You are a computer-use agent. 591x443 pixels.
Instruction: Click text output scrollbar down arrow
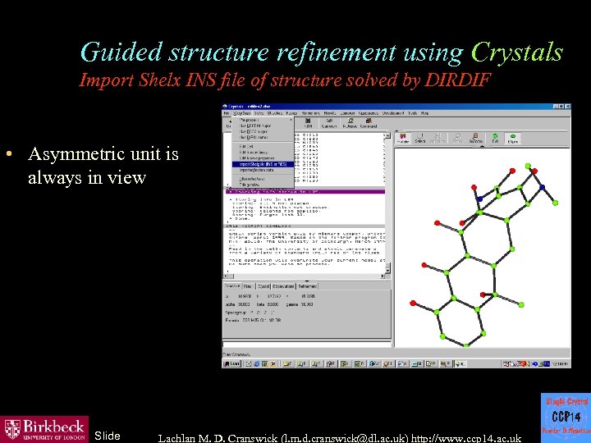point(387,271)
